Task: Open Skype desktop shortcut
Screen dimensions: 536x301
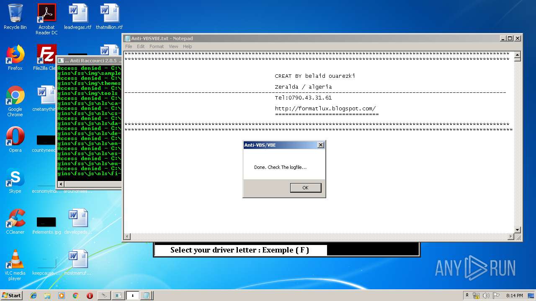Action: click(15, 181)
